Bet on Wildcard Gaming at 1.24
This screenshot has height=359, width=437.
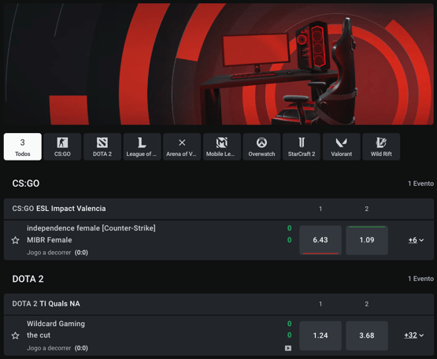[320, 335]
